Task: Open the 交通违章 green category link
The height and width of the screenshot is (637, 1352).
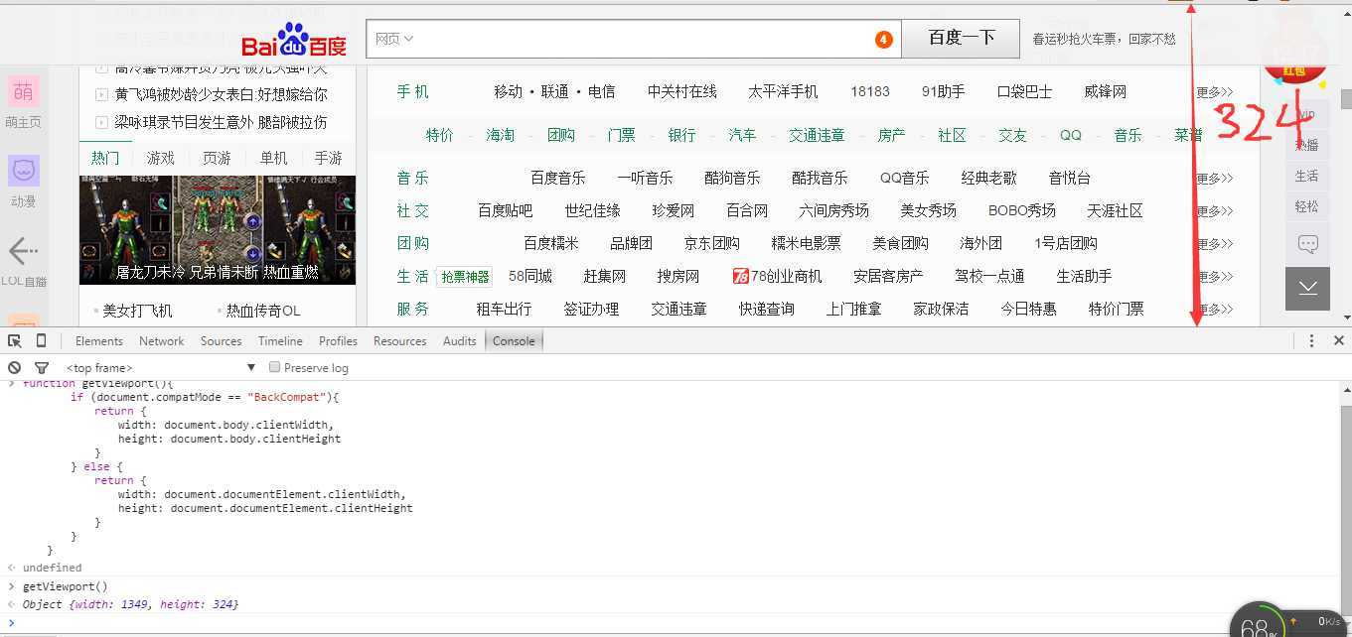Action: (x=817, y=135)
